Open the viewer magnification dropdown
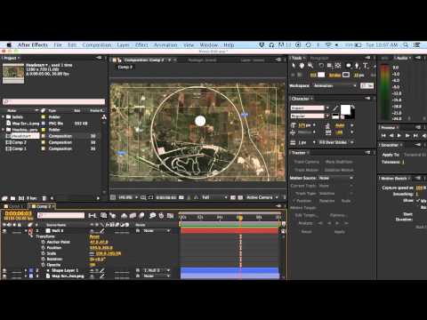This screenshot has width=427, height=320. click(x=128, y=197)
